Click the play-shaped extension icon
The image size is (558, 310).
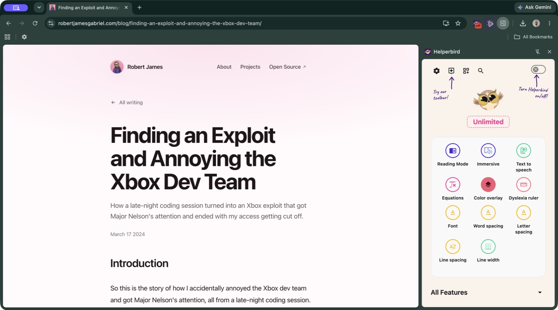tap(490, 23)
